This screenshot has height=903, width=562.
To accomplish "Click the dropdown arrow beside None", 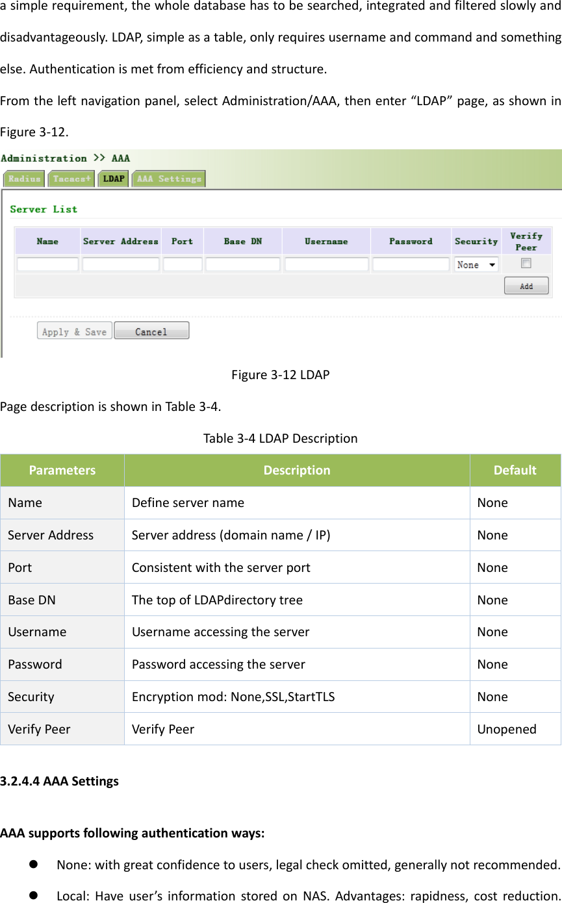I will (492, 263).
